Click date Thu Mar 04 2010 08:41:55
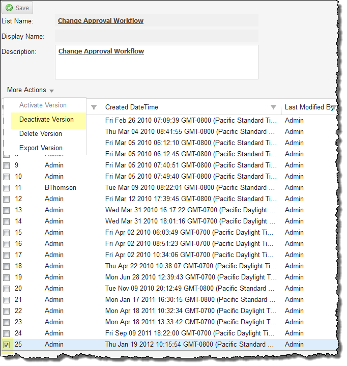This screenshot has height=366, width=347. point(190,132)
